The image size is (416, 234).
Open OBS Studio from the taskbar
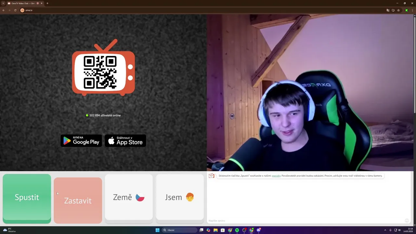244,230
